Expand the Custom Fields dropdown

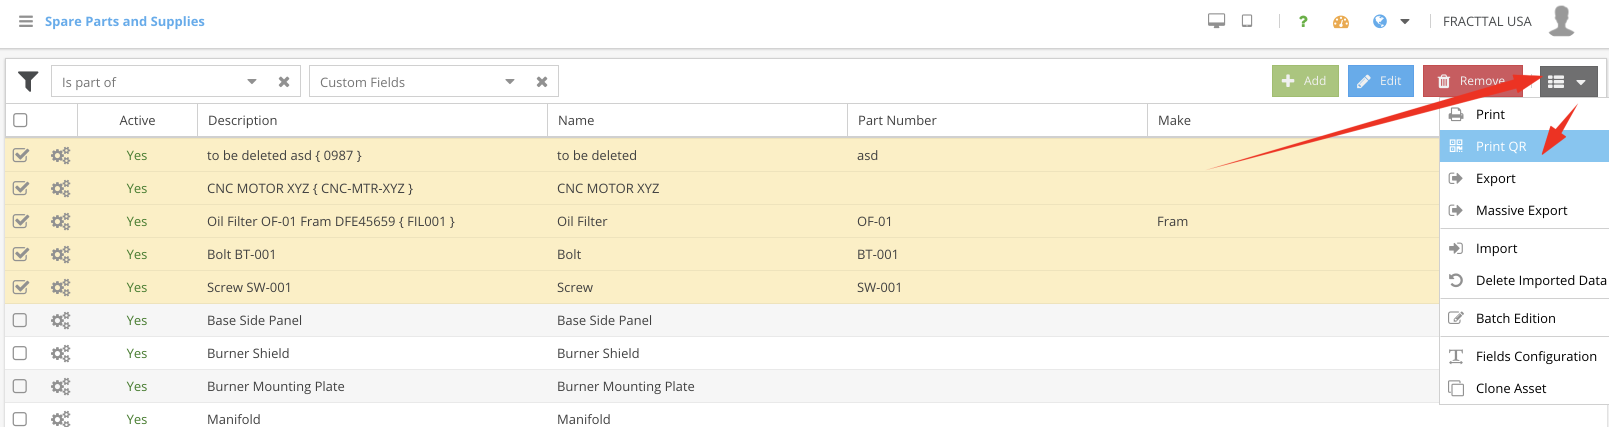(x=509, y=82)
